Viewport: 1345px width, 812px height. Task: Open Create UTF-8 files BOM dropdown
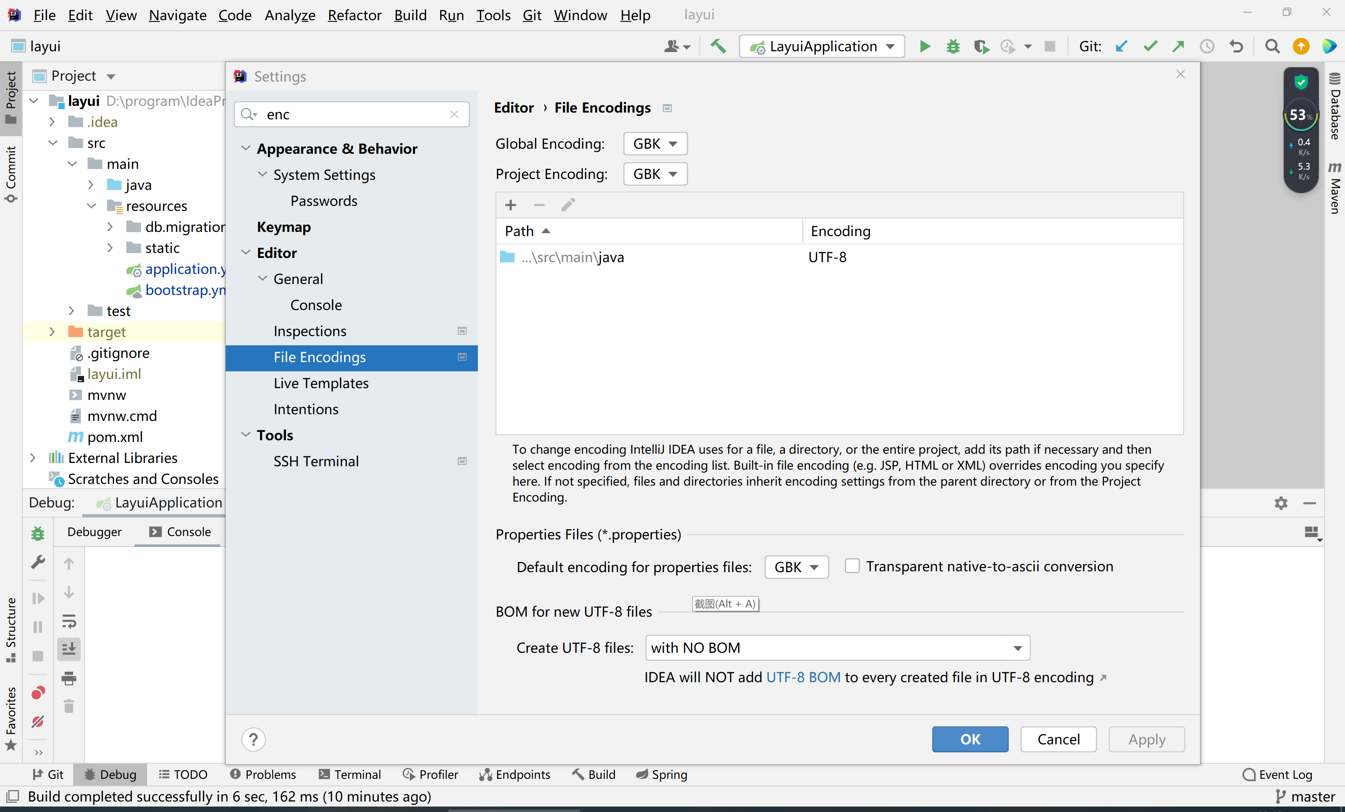click(x=837, y=648)
